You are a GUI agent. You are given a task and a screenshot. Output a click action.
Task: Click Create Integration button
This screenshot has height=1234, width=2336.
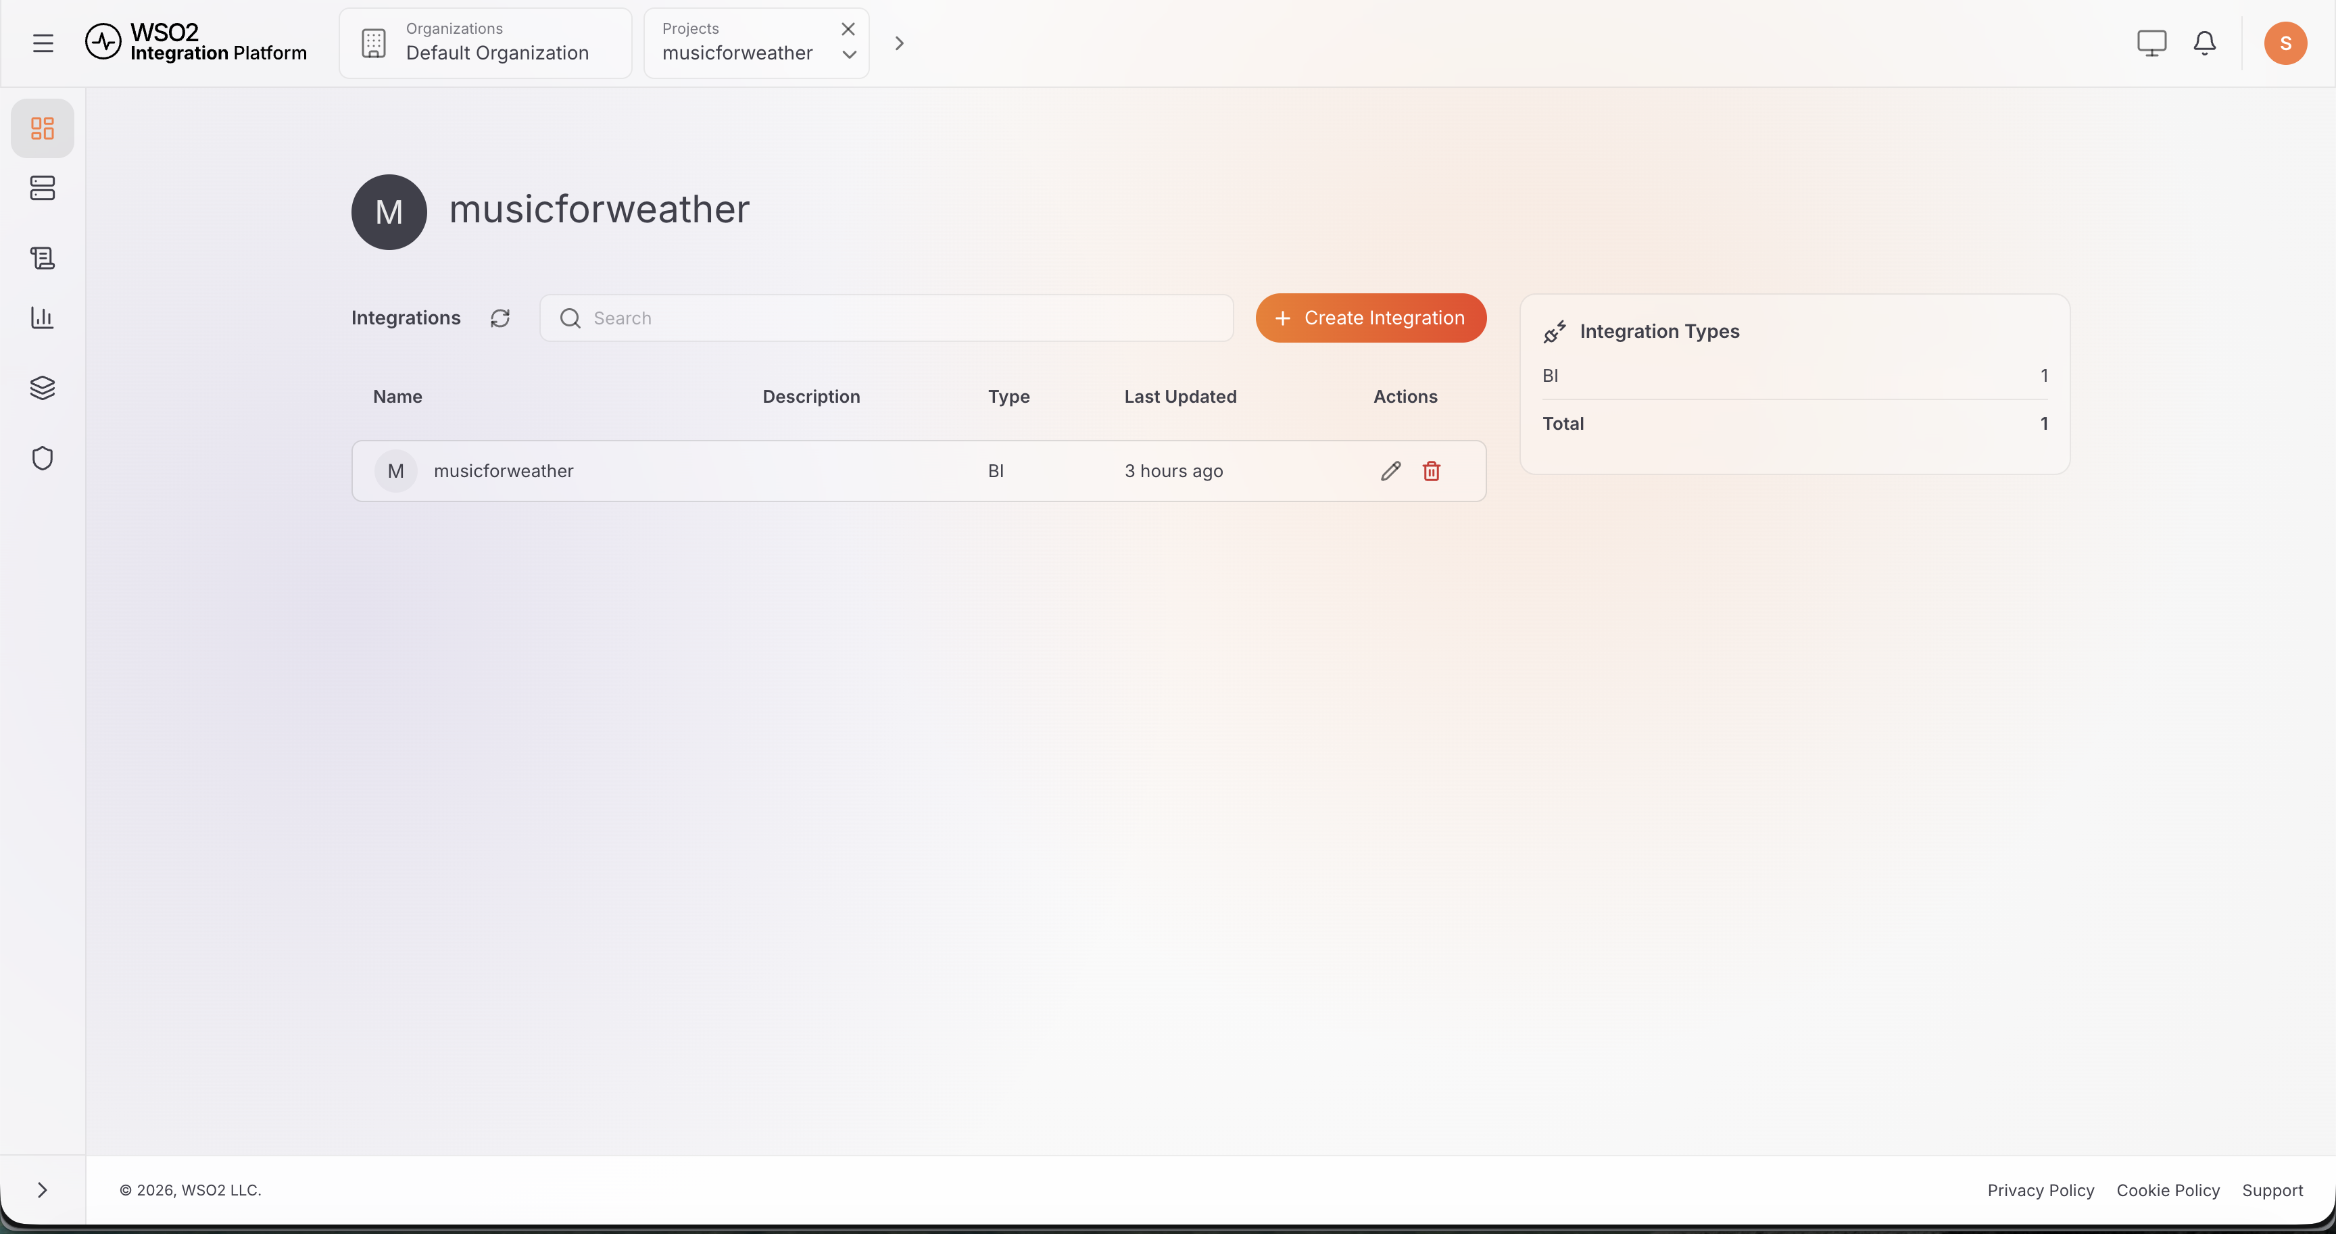pos(1370,318)
